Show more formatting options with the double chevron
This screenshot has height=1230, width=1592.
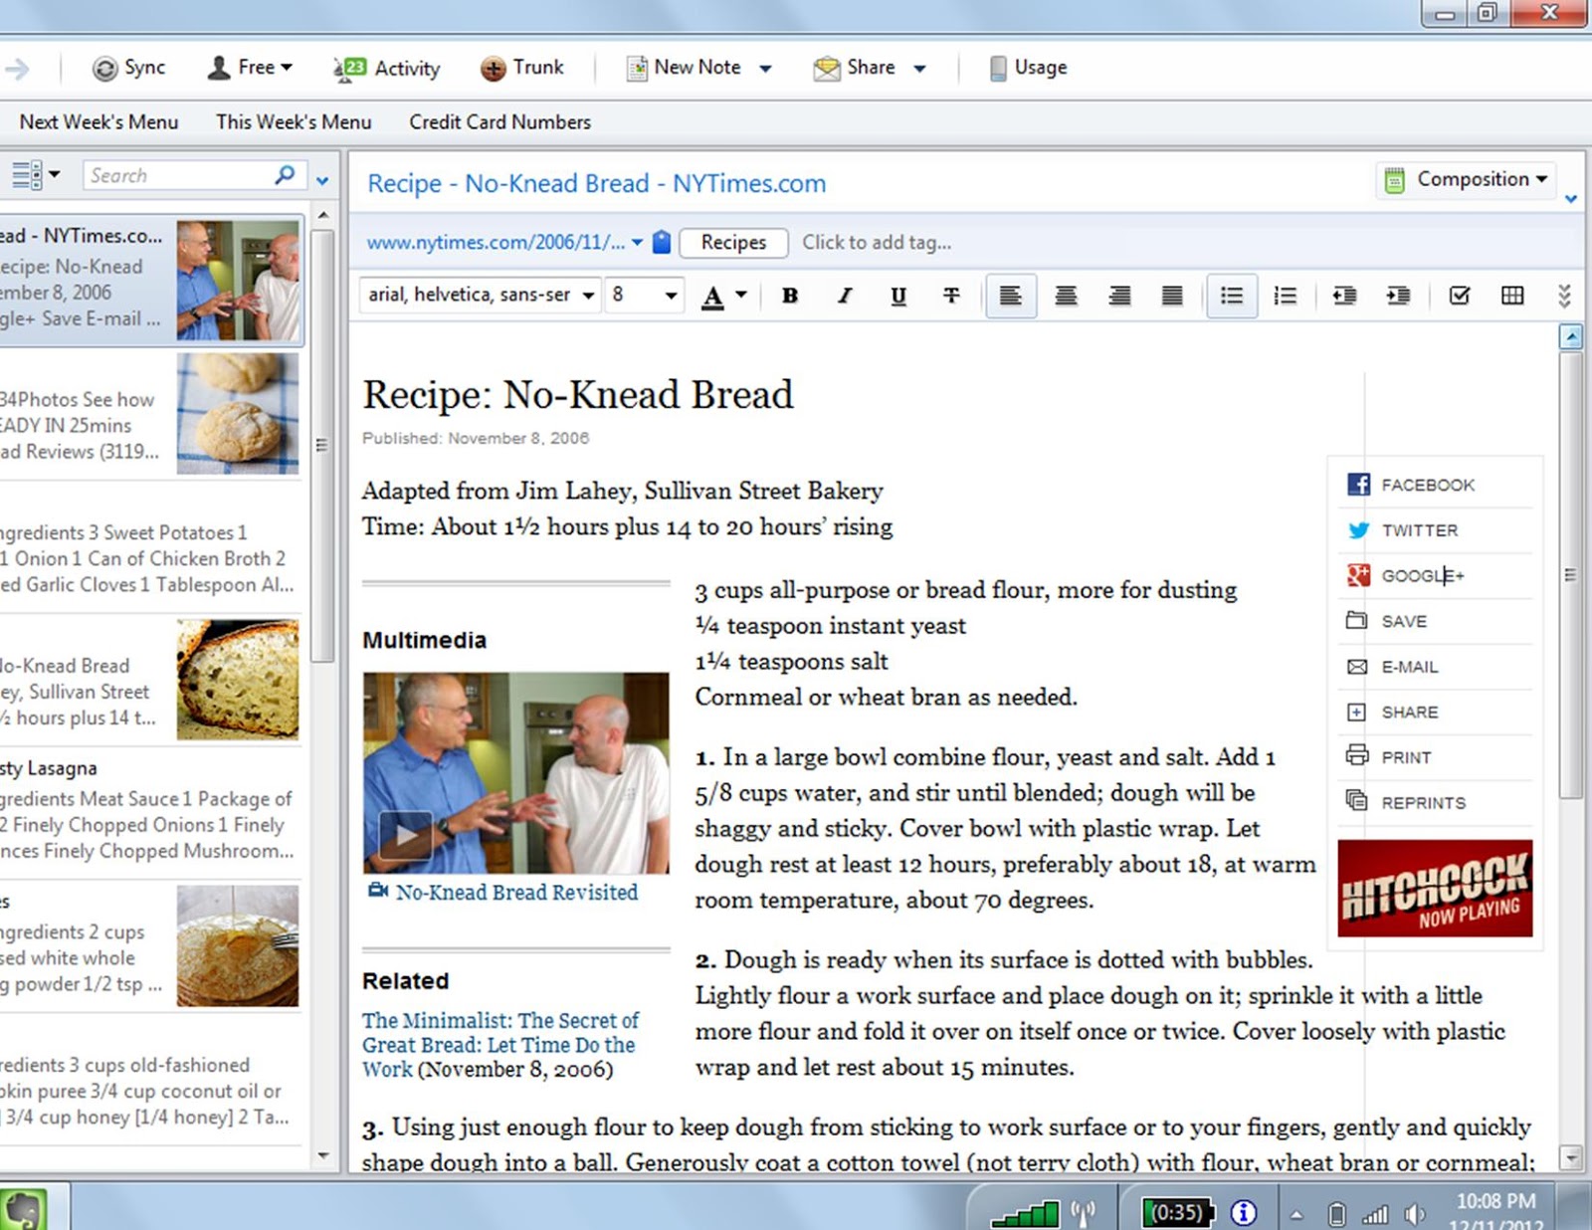click(x=1564, y=296)
